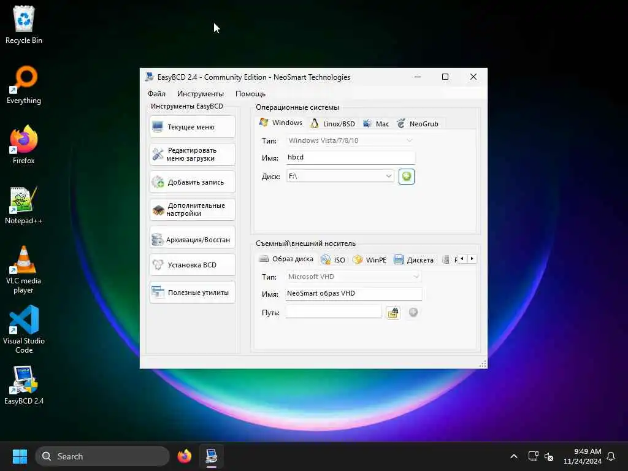Select the Firefox desktop shortcut

pyautogui.click(x=24, y=145)
